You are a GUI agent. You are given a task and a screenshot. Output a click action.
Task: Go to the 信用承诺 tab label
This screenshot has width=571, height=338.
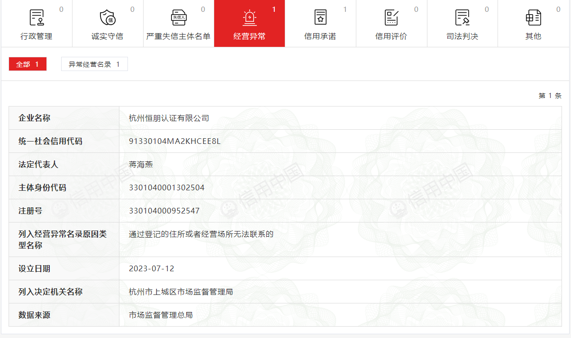tap(320, 36)
